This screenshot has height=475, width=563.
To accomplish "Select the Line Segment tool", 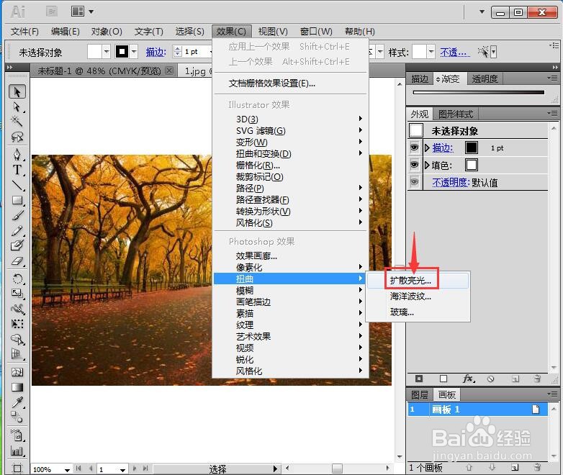I will [x=17, y=185].
